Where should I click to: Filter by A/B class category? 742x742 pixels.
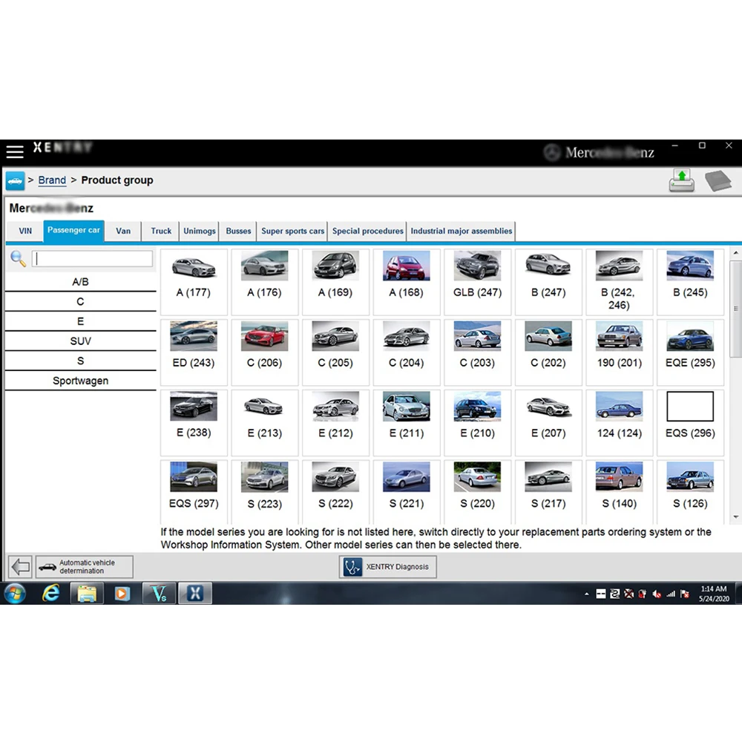pos(80,281)
